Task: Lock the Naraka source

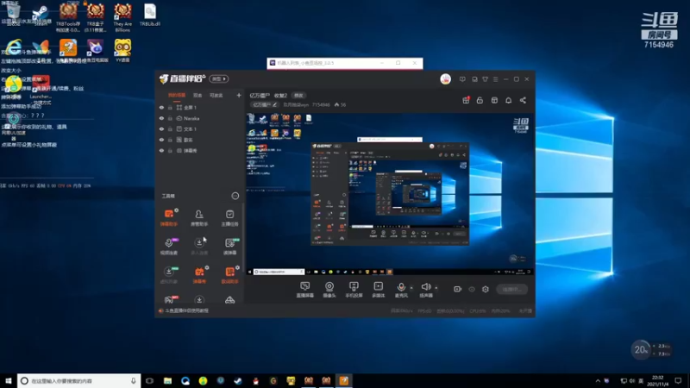Action: (170, 118)
